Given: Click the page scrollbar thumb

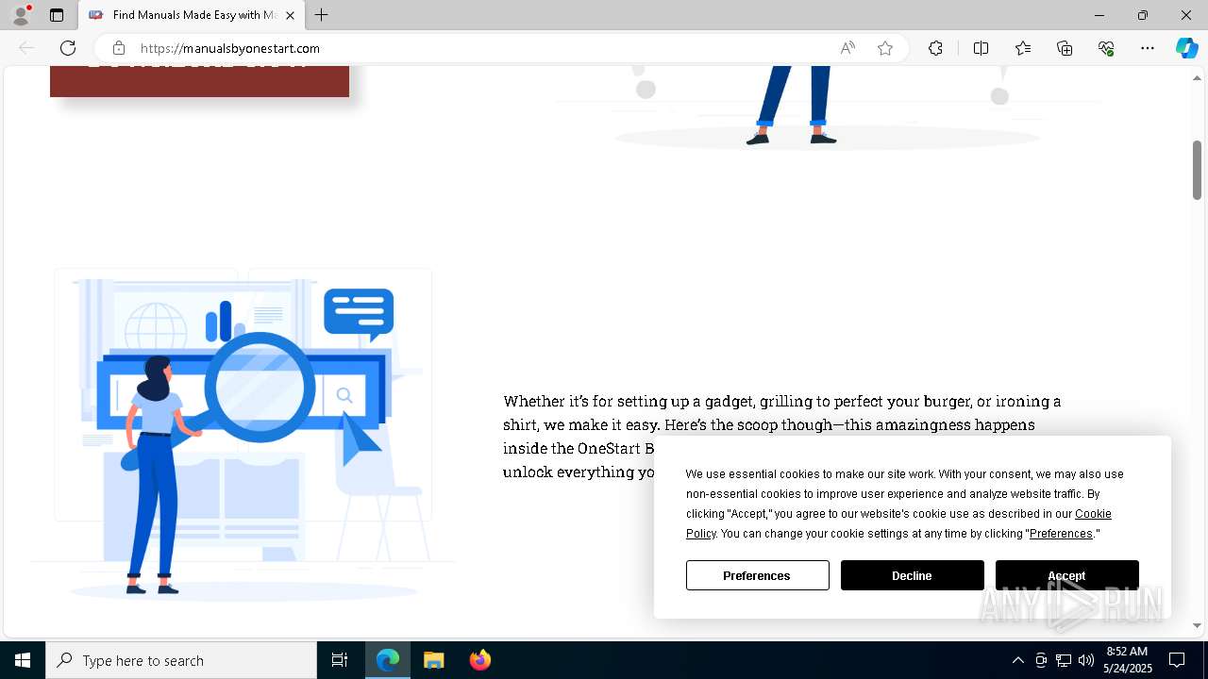Looking at the screenshot, I should tap(1197, 170).
